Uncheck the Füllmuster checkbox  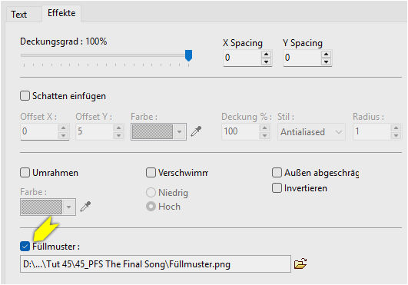coord(25,247)
